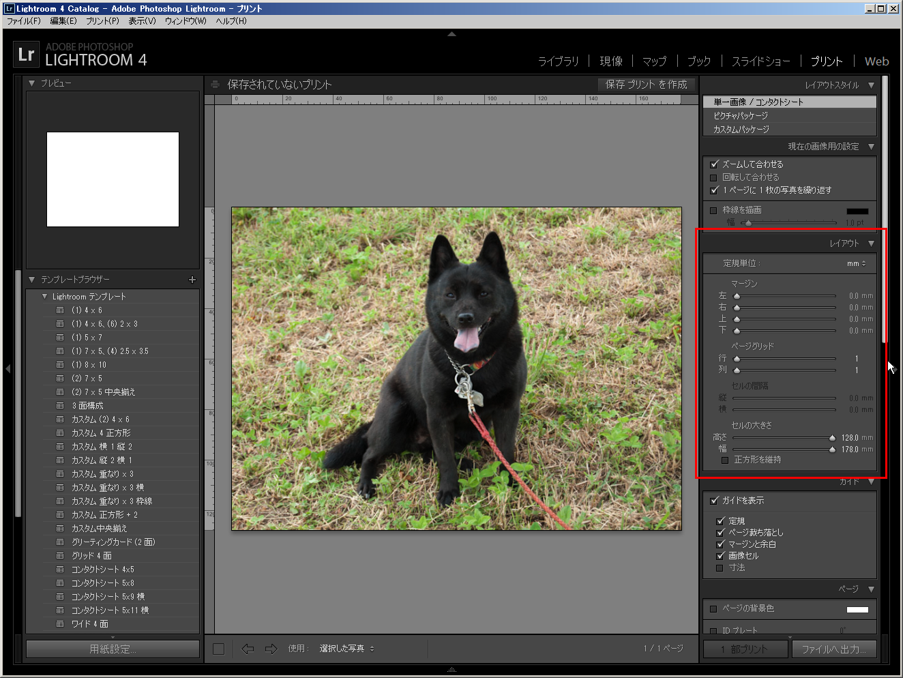Click the Lr logo icon
903x678 pixels.
coord(26,55)
